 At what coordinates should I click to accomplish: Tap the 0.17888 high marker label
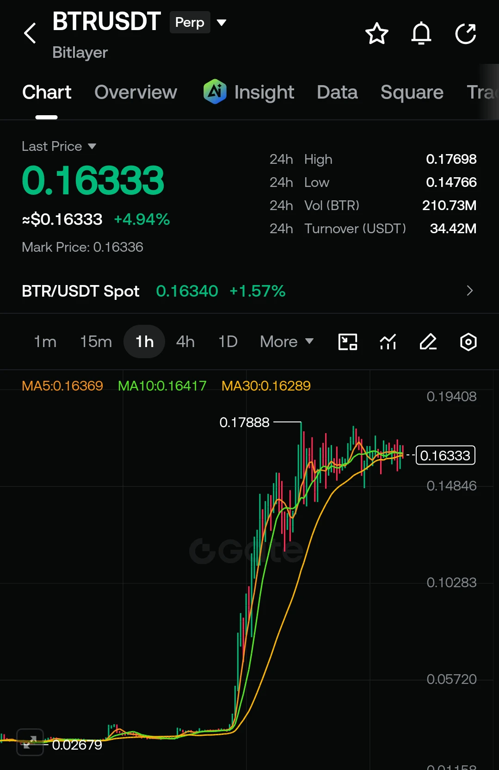(x=244, y=422)
